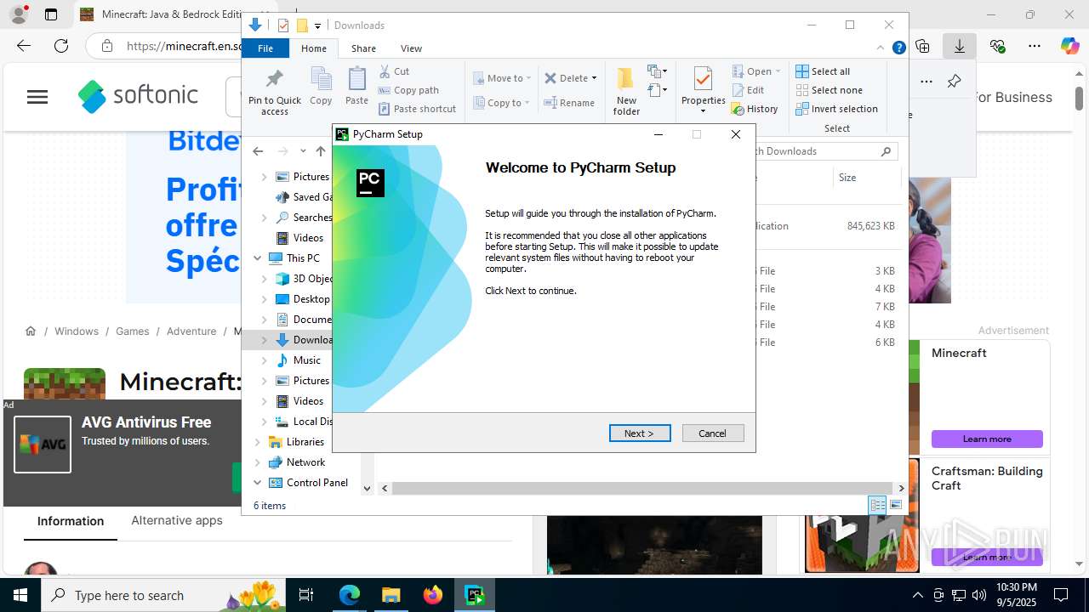Click Cancel in PyCharm Setup
Image resolution: width=1089 pixels, height=612 pixels.
tap(713, 433)
